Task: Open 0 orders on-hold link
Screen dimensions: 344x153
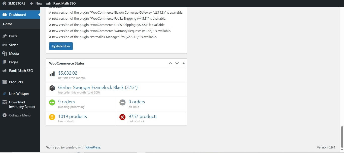Action: [137, 102]
